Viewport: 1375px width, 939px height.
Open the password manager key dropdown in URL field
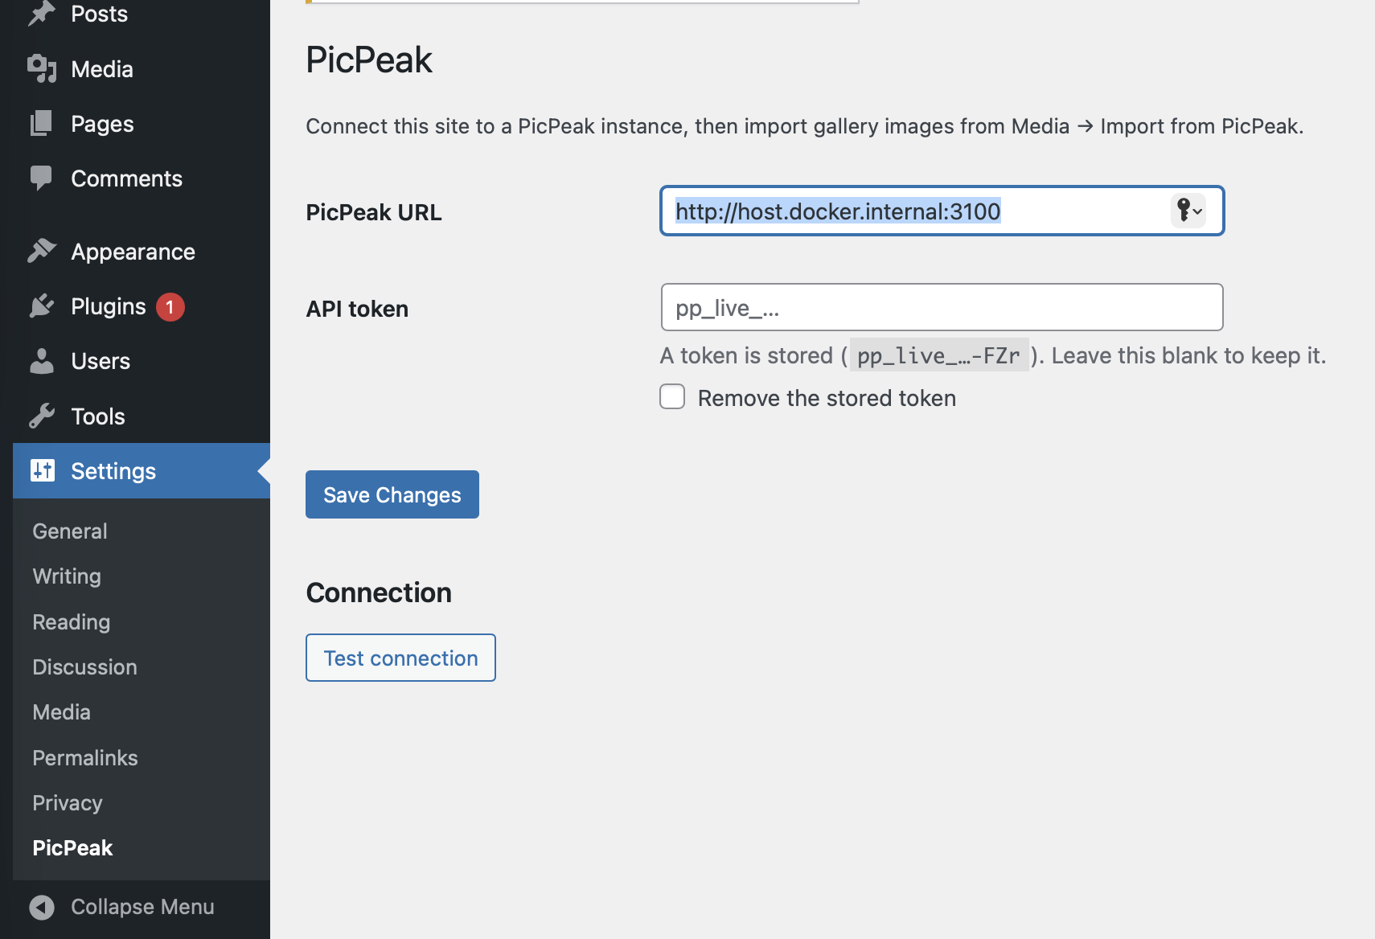[x=1188, y=211]
